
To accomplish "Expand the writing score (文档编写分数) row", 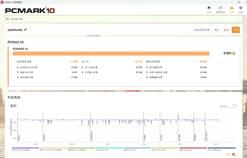I will pos(82,72).
